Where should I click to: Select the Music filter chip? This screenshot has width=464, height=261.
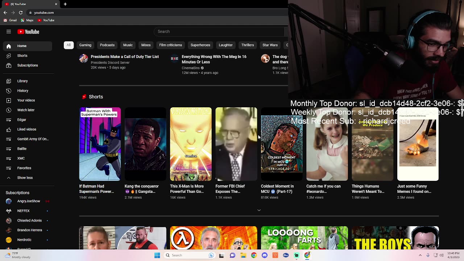(x=128, y=45)
